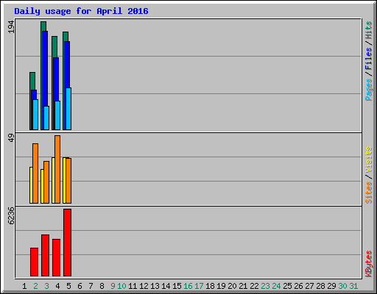Click day 28 on the x-axis
The image size is (377, 294).
320,286
